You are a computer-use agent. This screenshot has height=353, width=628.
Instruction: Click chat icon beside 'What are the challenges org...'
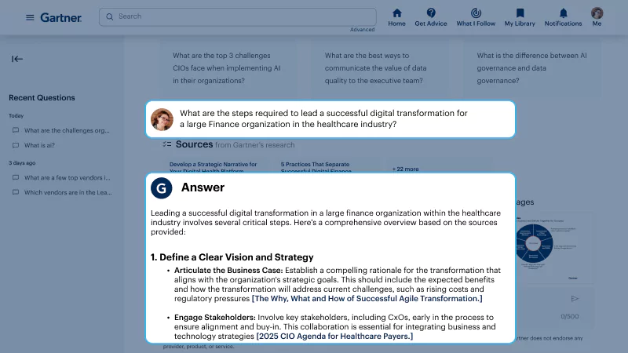click(x=16, y=130)
